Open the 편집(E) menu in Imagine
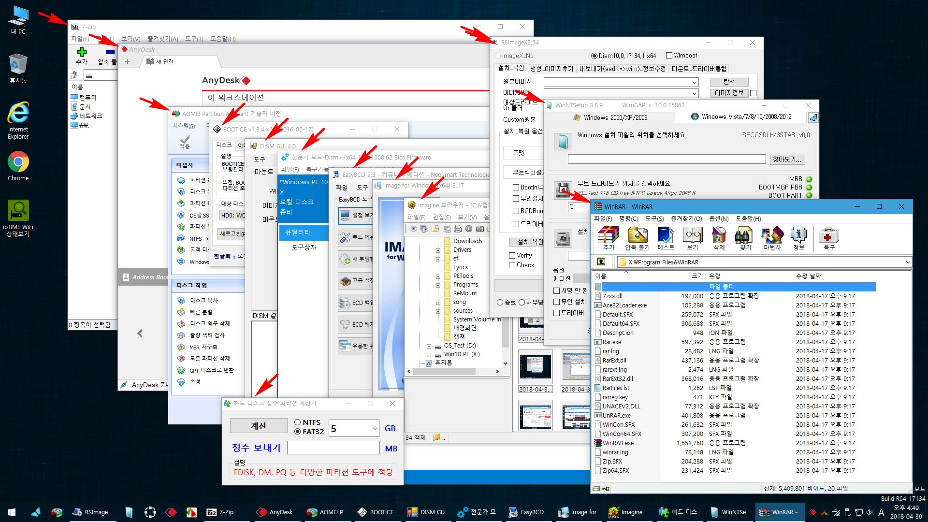Viewport: 928px width, 522px height. 441,217
